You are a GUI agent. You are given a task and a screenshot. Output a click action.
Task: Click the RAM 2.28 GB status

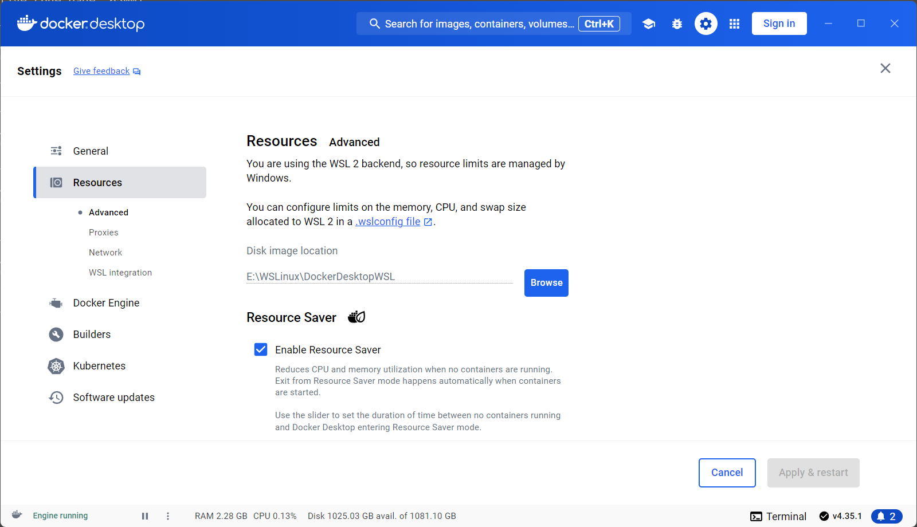point(221,516)
